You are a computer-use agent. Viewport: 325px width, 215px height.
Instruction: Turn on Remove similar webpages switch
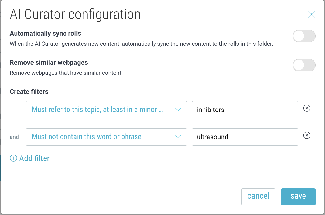[304, 65]
